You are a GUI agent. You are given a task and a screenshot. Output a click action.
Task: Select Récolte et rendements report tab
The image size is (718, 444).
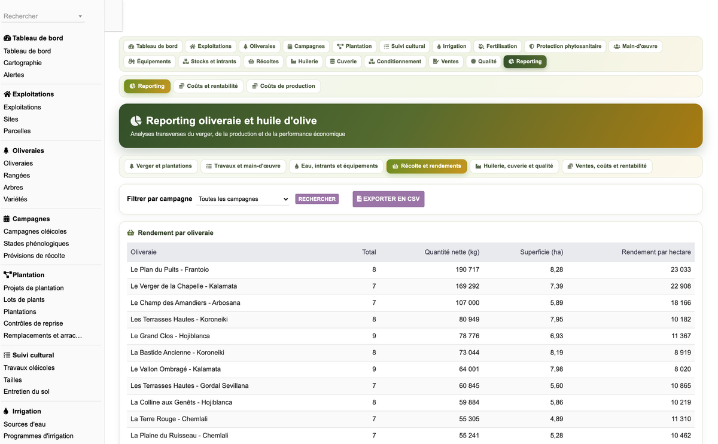coord(427,166)
